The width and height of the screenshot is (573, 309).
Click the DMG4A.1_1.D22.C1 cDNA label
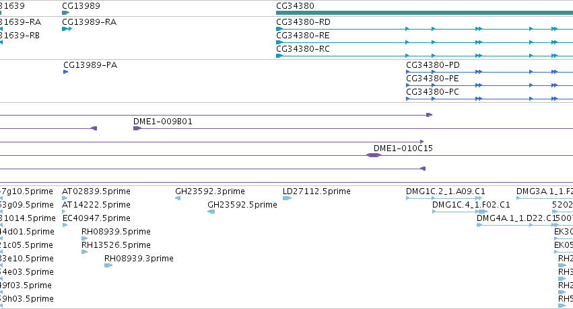pos(516,218)
